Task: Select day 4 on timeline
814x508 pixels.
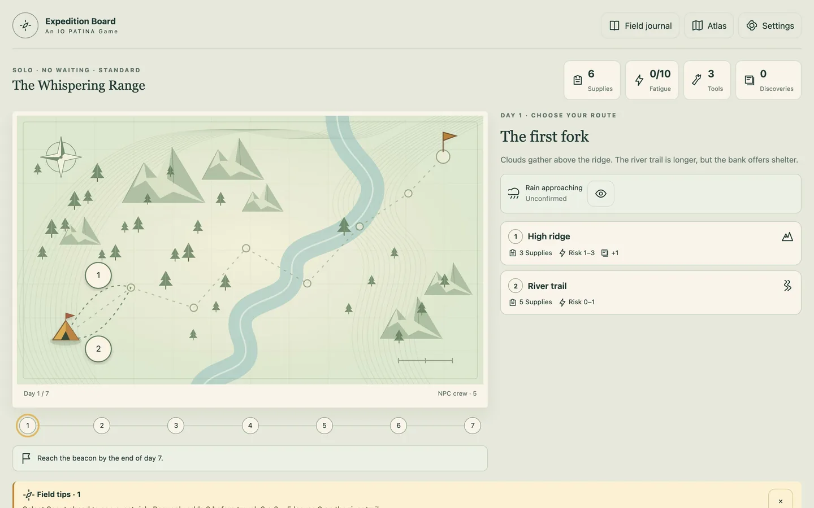Action: coord(250,426)
